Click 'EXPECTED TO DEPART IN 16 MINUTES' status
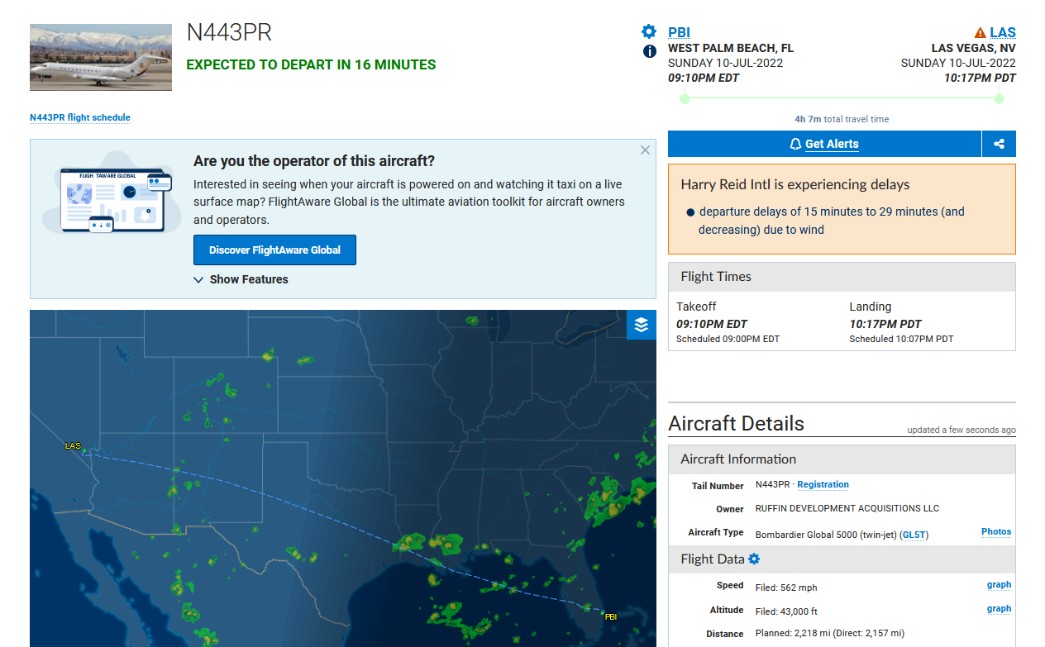Image resolution: width=1045 pixels, height=647 pixels. [311, 64]
